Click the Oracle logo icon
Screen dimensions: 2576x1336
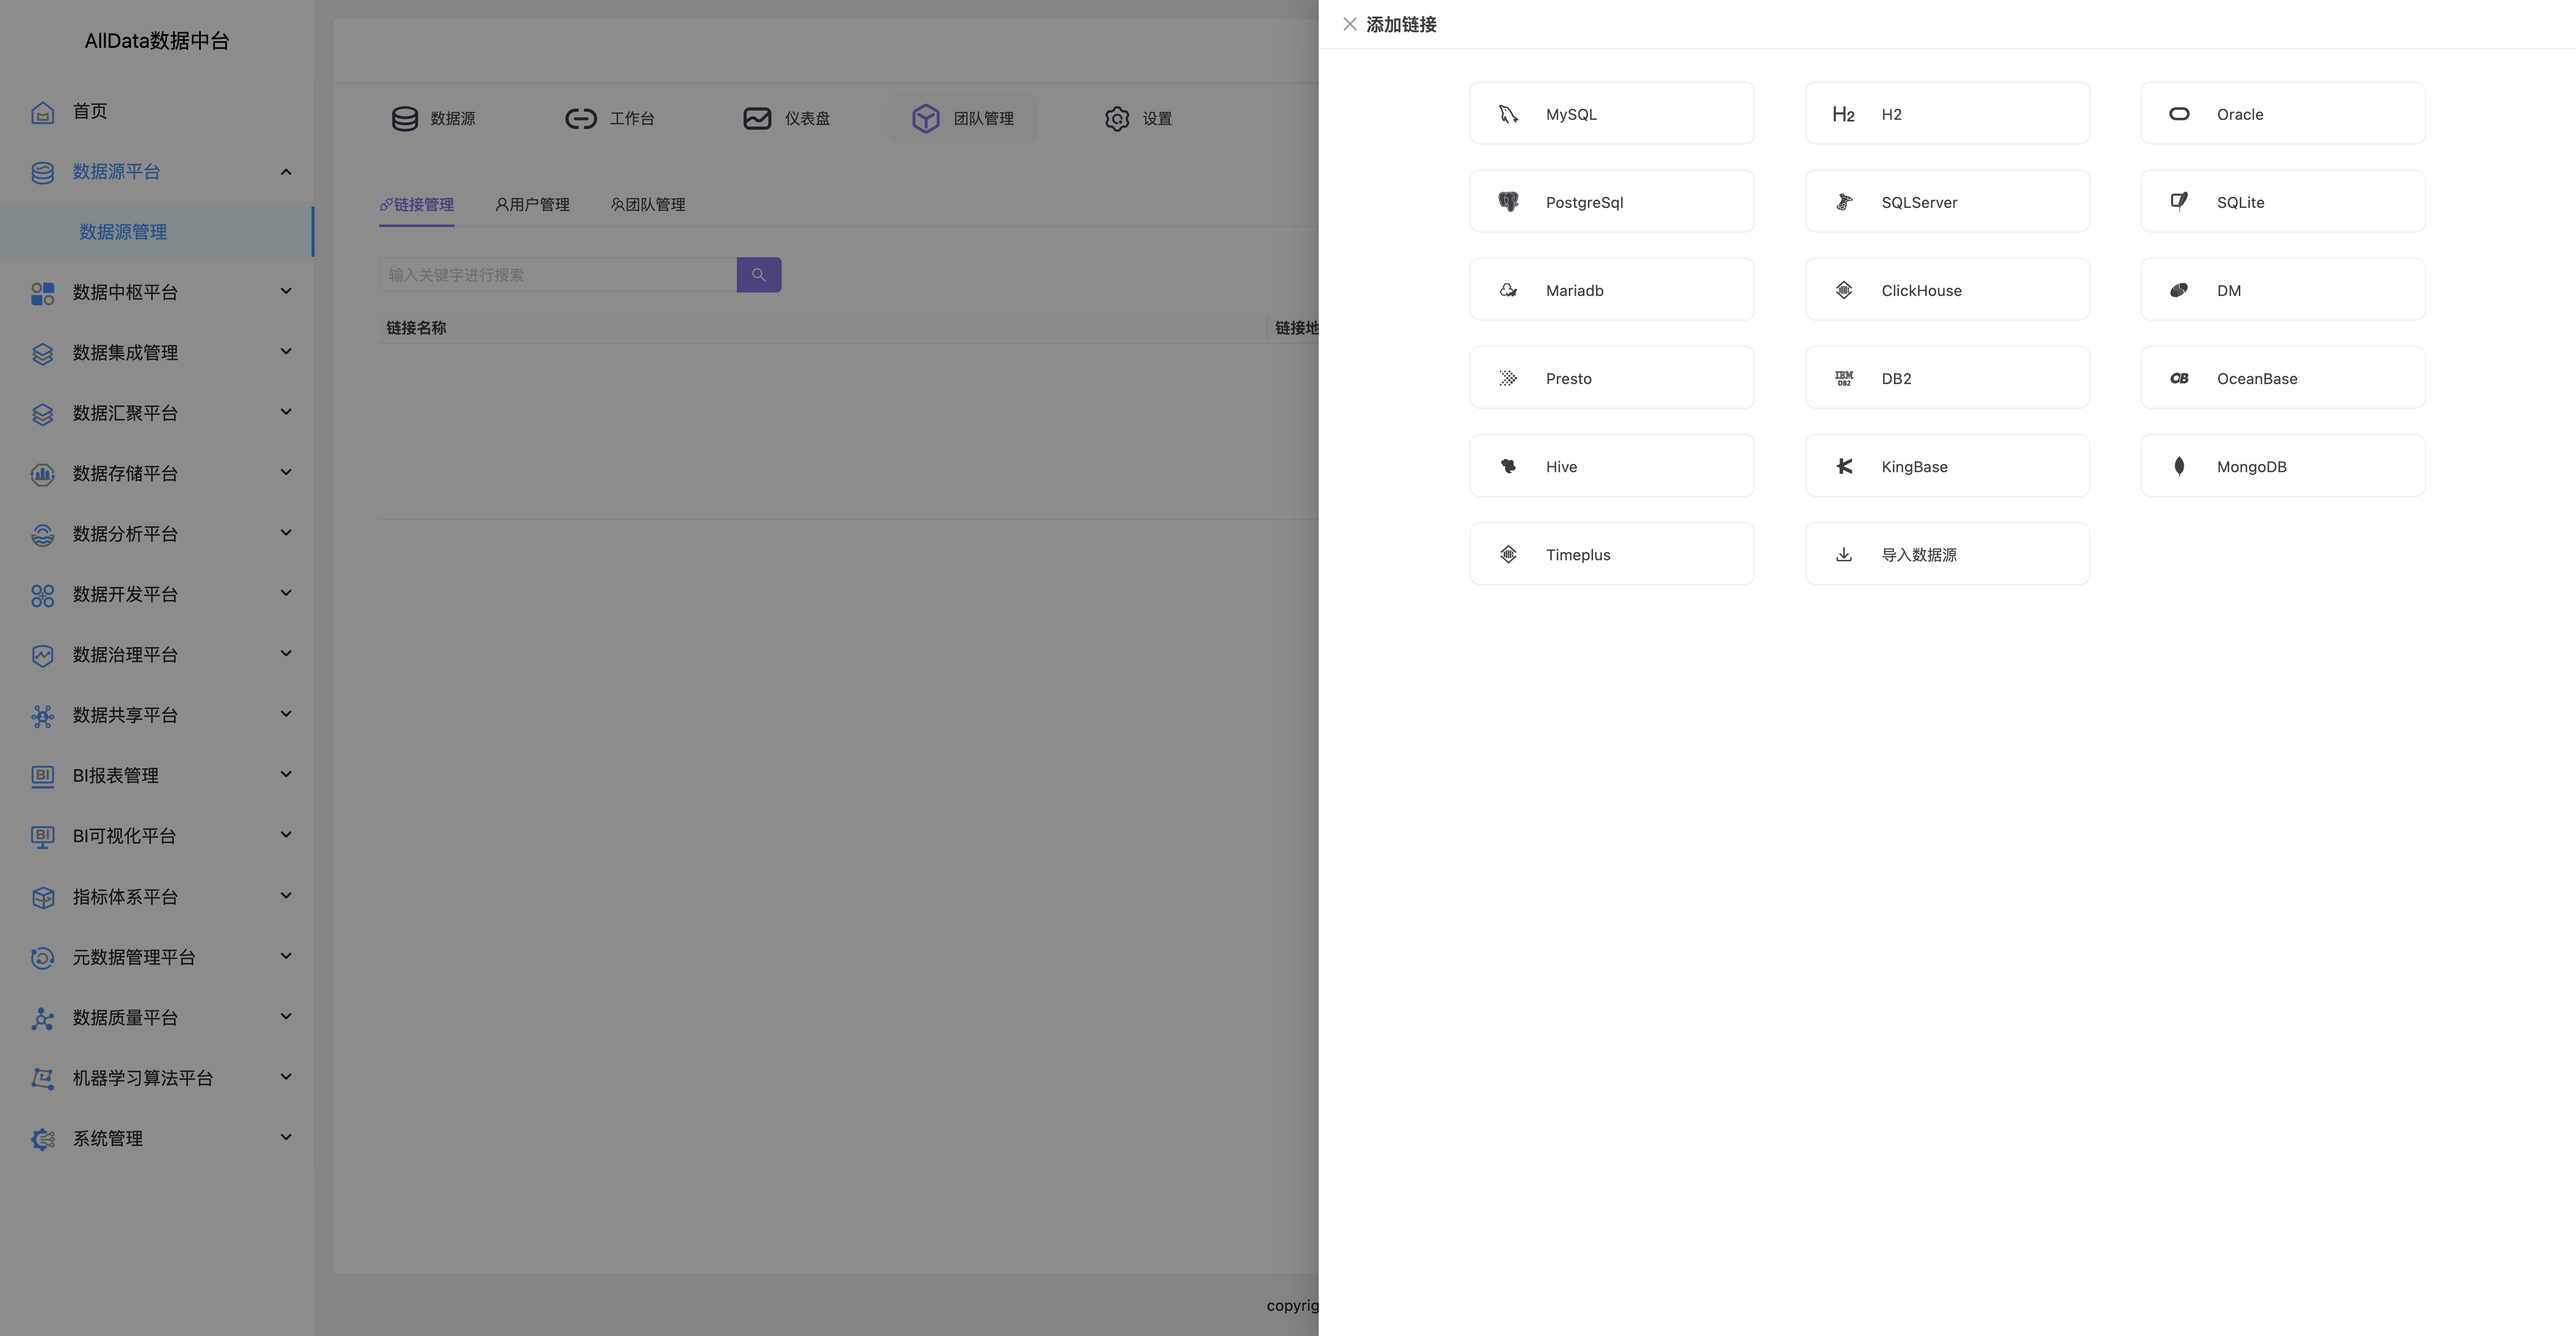(2179, 114)
